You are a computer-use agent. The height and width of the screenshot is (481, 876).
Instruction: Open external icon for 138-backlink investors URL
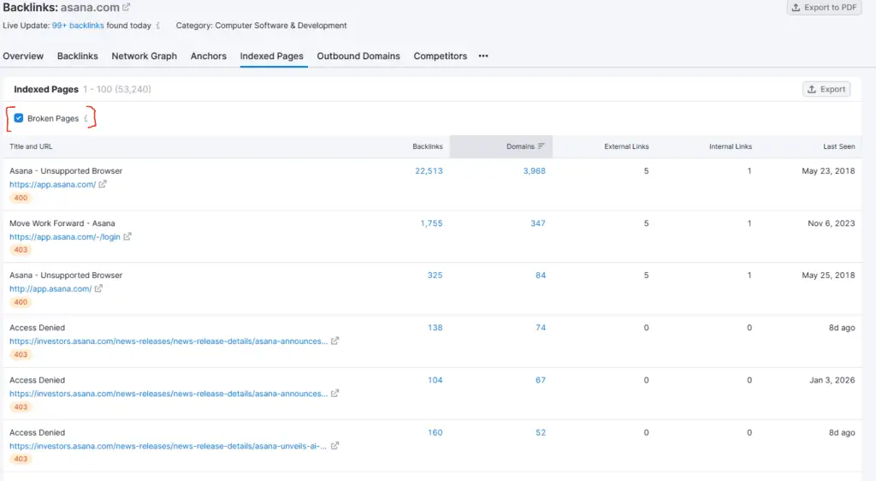pyautogui.click(x=334, y=341)
